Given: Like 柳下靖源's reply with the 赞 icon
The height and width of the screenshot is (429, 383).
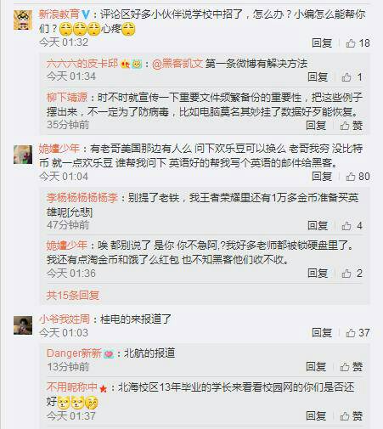Looking at the screenshot, I should coord(352,126).
